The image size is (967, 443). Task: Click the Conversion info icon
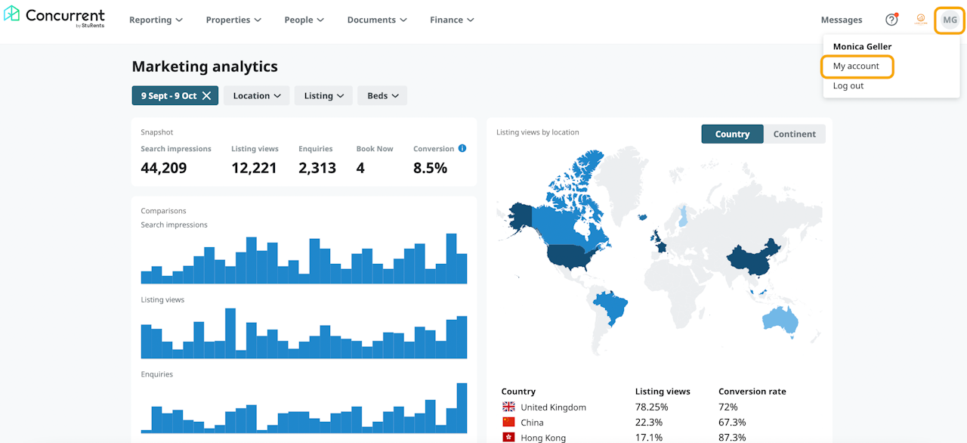click(x=462, y=149)
